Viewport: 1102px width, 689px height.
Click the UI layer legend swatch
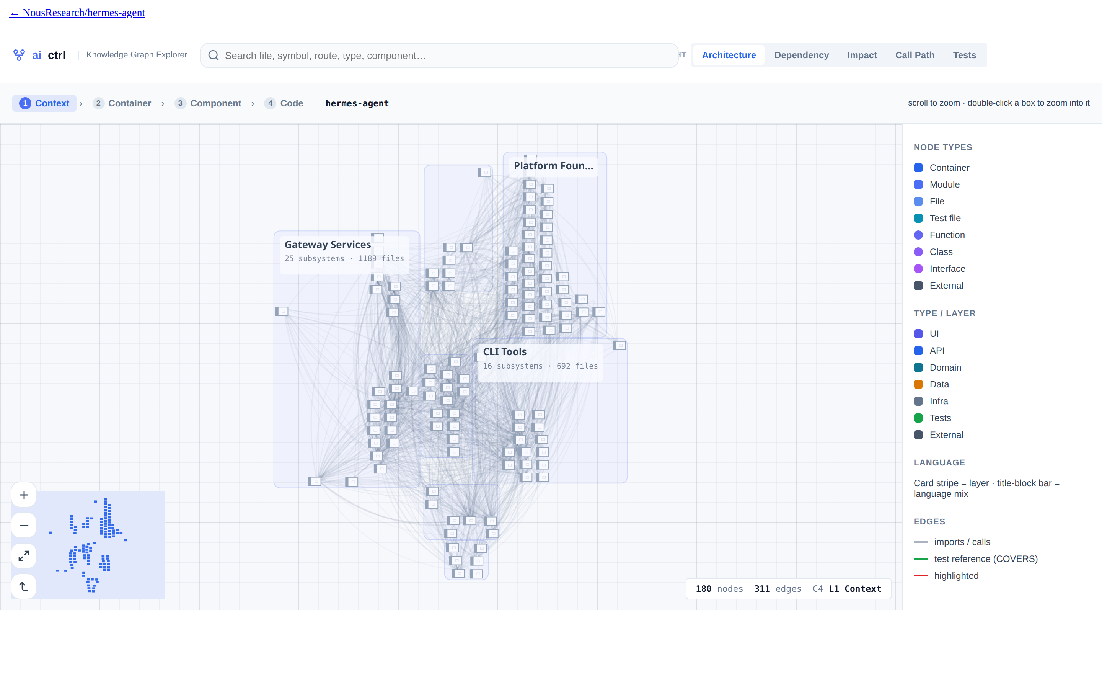coord(918,333)
